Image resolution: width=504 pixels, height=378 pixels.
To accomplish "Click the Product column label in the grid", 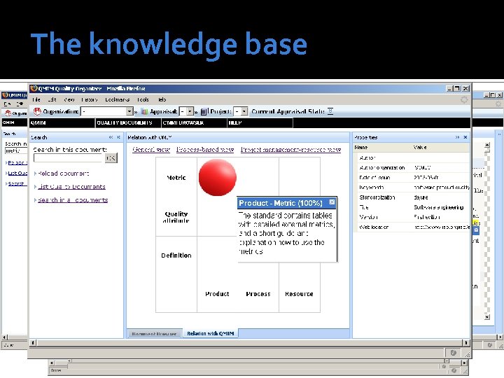I will 217,294.
